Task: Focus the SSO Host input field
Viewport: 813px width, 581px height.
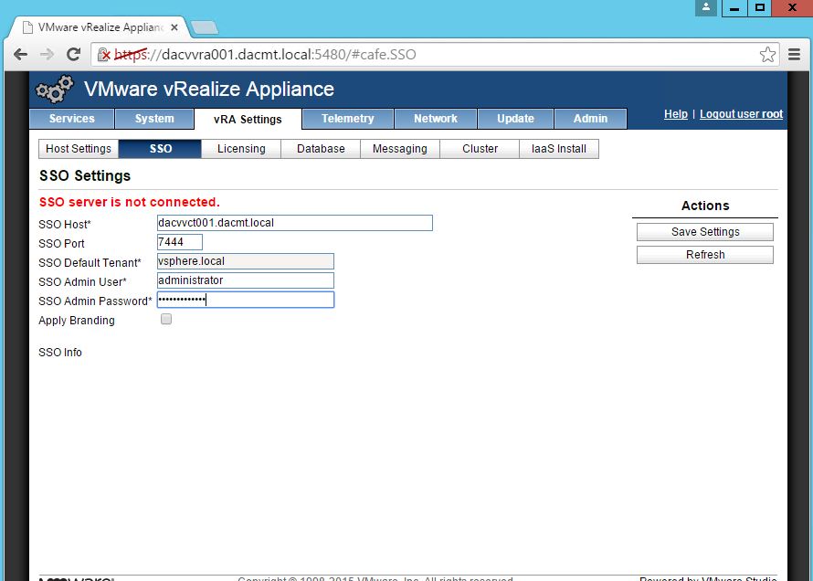Action: [294, 223]
